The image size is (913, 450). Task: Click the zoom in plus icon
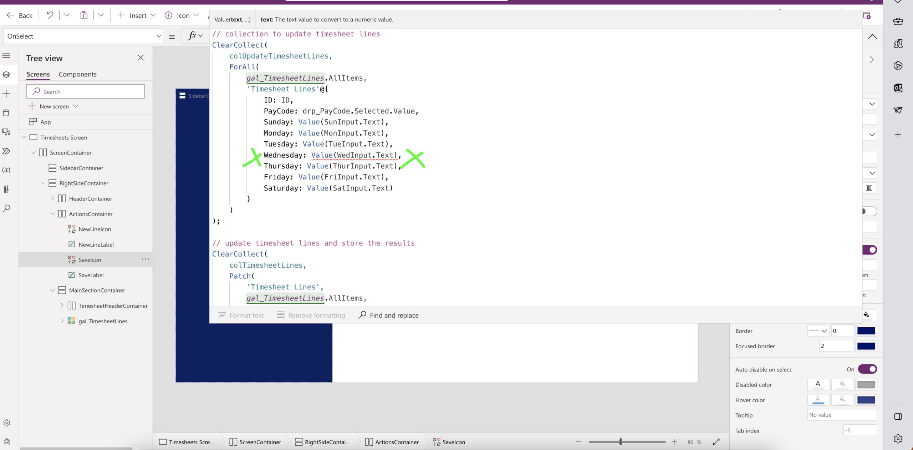pos(674,442)
